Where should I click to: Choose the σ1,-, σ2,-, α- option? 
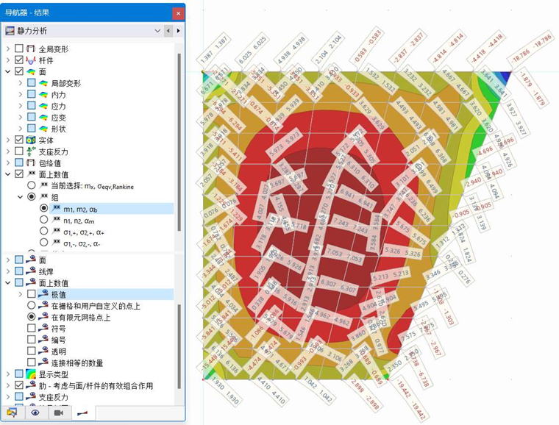pyautogui.click(x=44, y=242)
